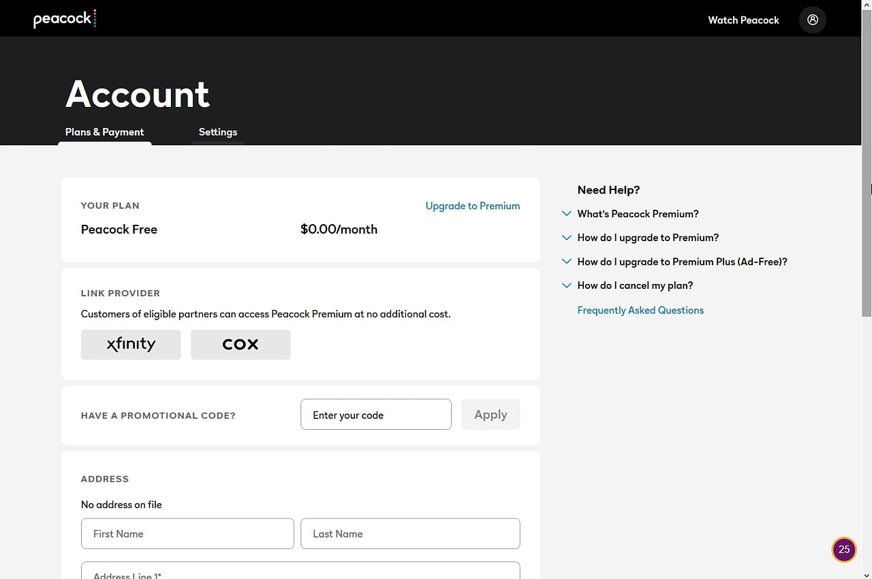Click the Peacock logo

tap(65, 19)
